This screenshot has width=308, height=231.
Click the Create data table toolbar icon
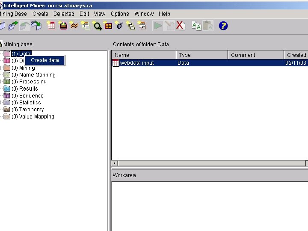coord(51,26)
